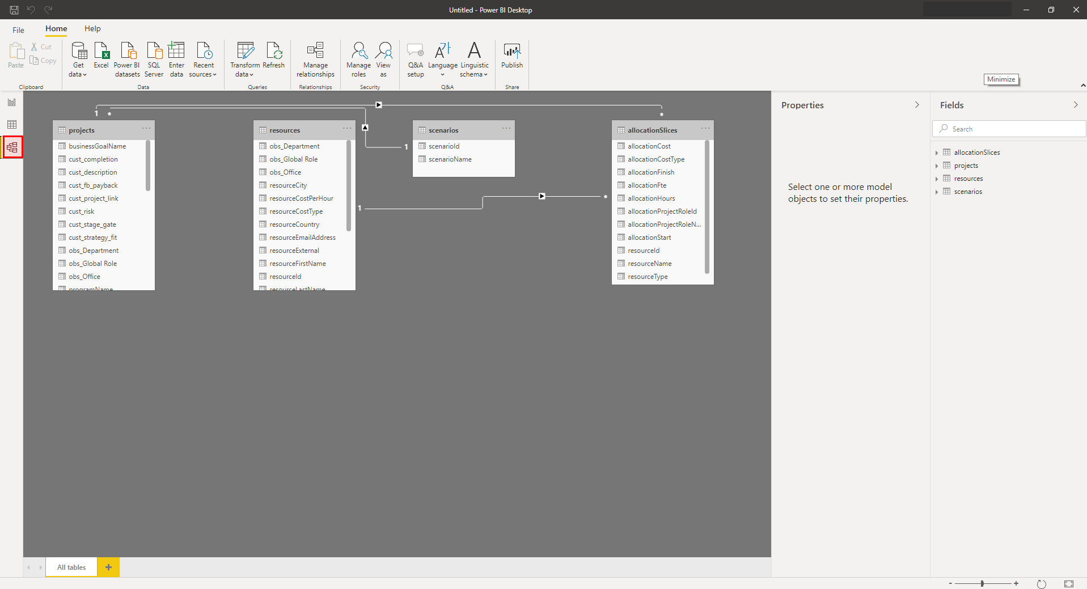Click relationship arrow between resources and allocationSlices
1087x589 pixels.
click(x=542, y=196)
